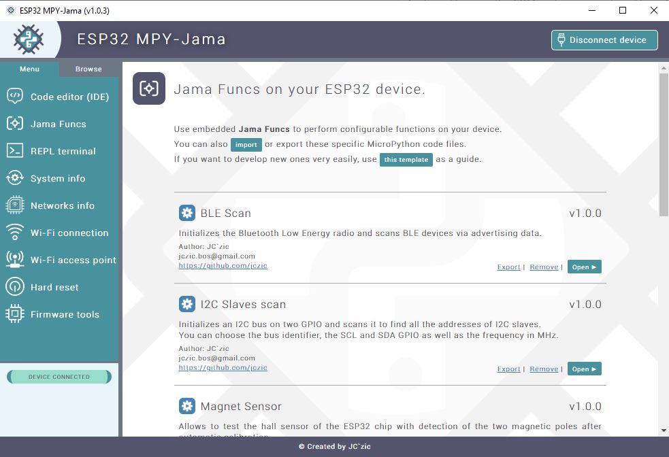Viewport: 669px width, 457px height.
Task: Click the Wi-Fi access point antenna icon
Action: (x=15, y=259)
